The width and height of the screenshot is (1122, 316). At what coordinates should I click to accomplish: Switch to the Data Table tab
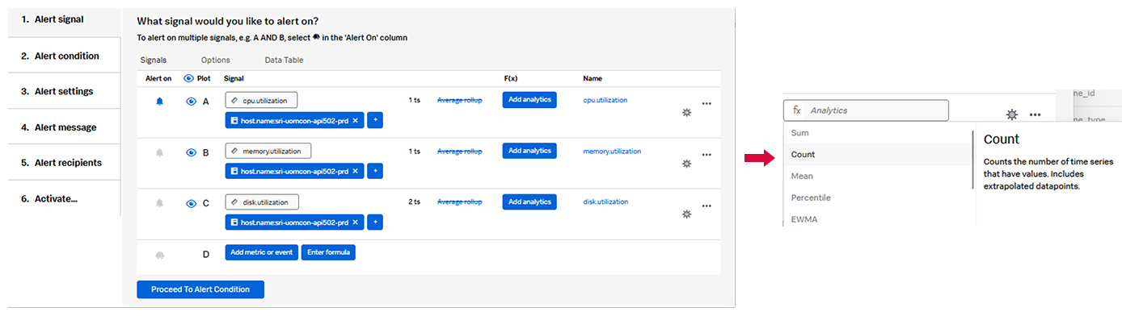tap(285, 60)
